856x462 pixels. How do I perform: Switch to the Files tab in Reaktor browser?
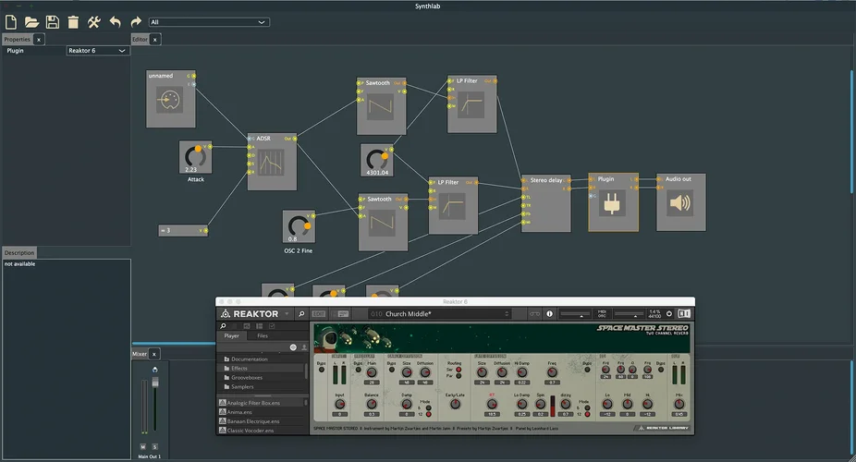click(263, 336)
